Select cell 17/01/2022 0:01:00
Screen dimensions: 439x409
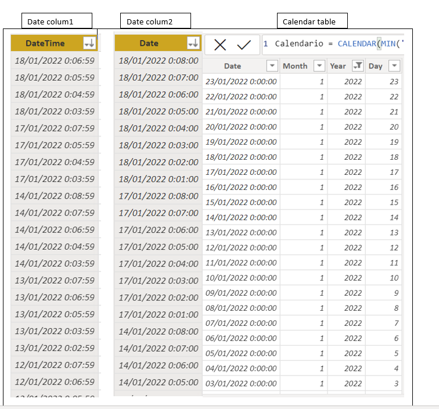click(x=159, y=314)
